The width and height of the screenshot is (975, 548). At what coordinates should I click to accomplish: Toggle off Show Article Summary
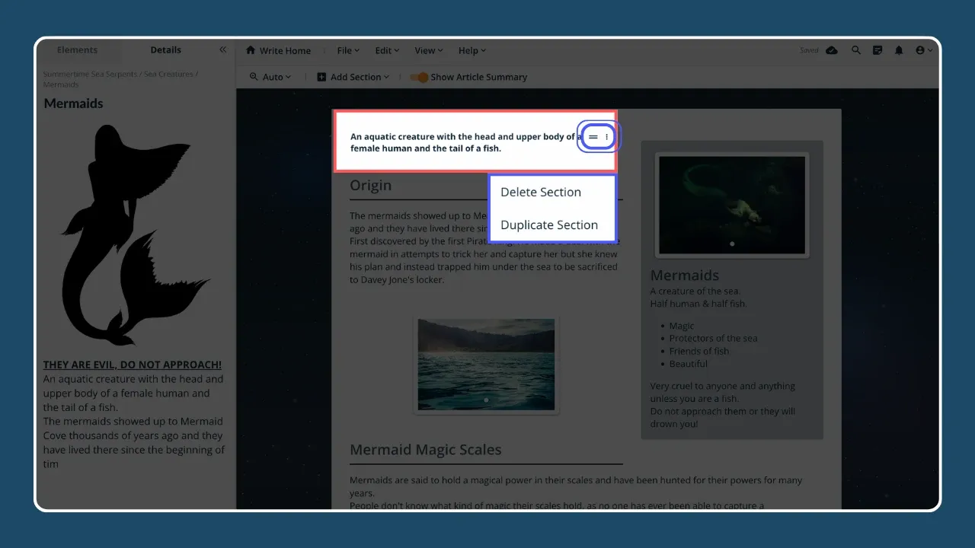click(x=420, y=77)
